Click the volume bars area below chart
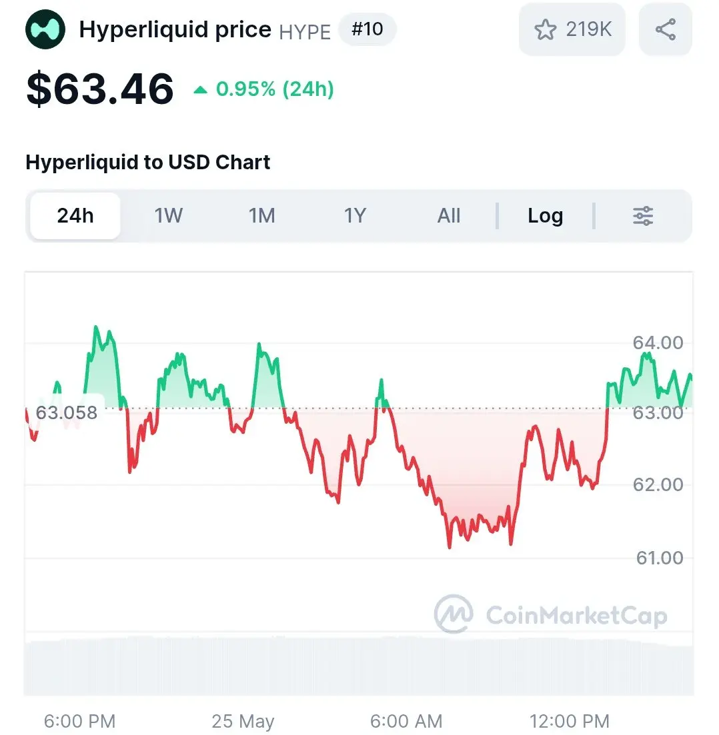 click(x=359, y=666)
